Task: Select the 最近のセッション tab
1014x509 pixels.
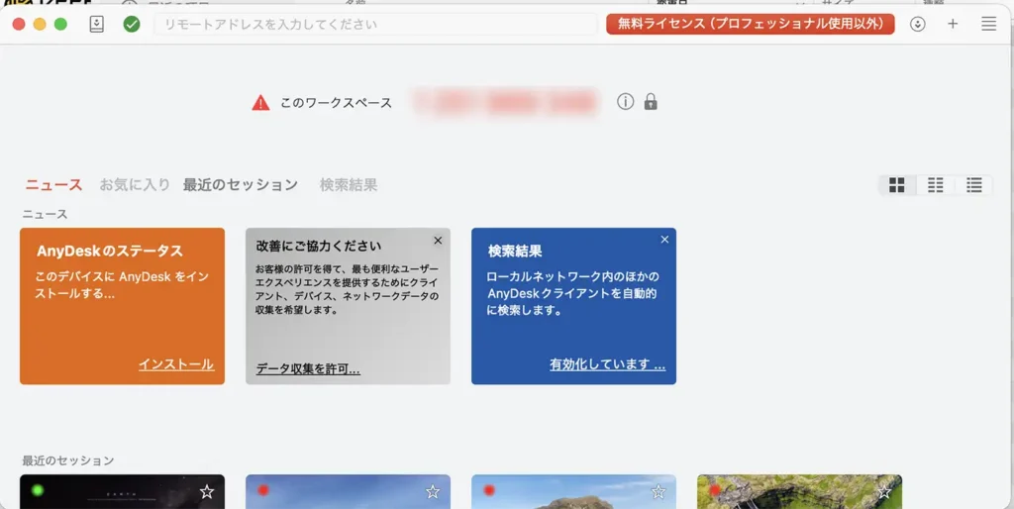Action: (x=240, y=185)
